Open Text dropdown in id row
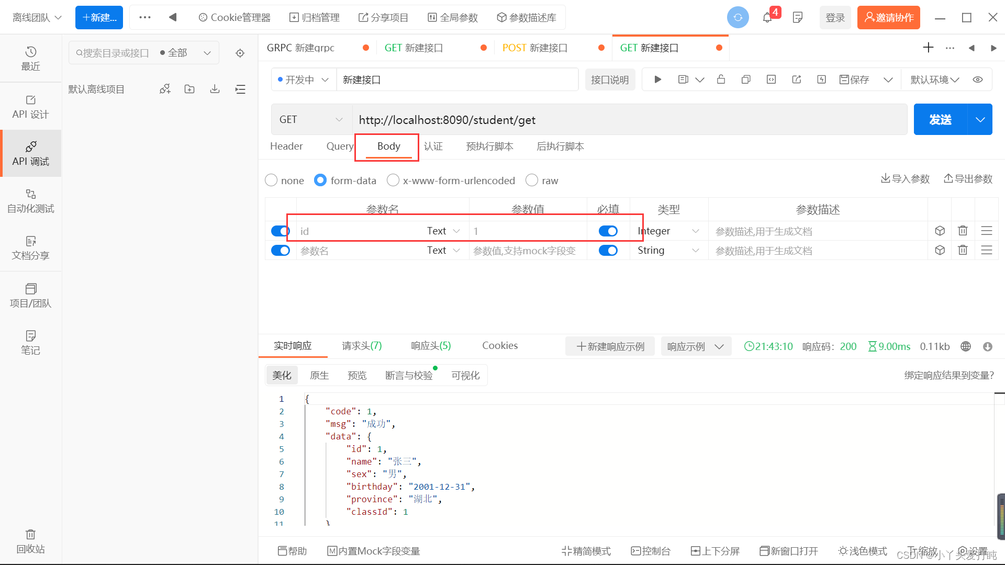The image size is (1005, 565). [444, 231]
